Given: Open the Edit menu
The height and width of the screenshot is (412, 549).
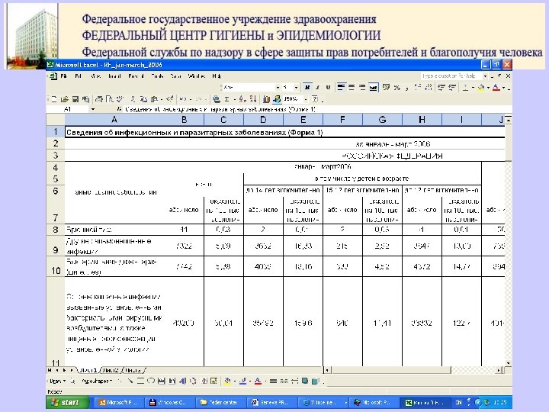Looking at the screenshot, I should coord(78,76).
